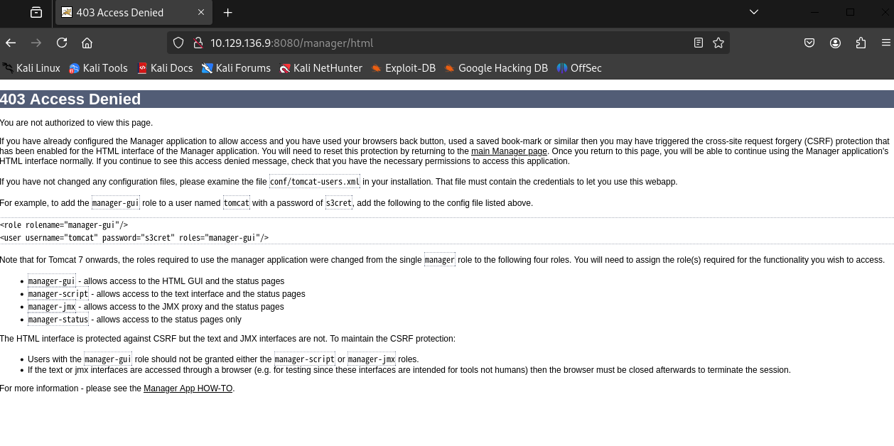Open the extensions puzzle icon
This screenshot has width=894, height=446.
pyautogui.click(x=861, y=43)
